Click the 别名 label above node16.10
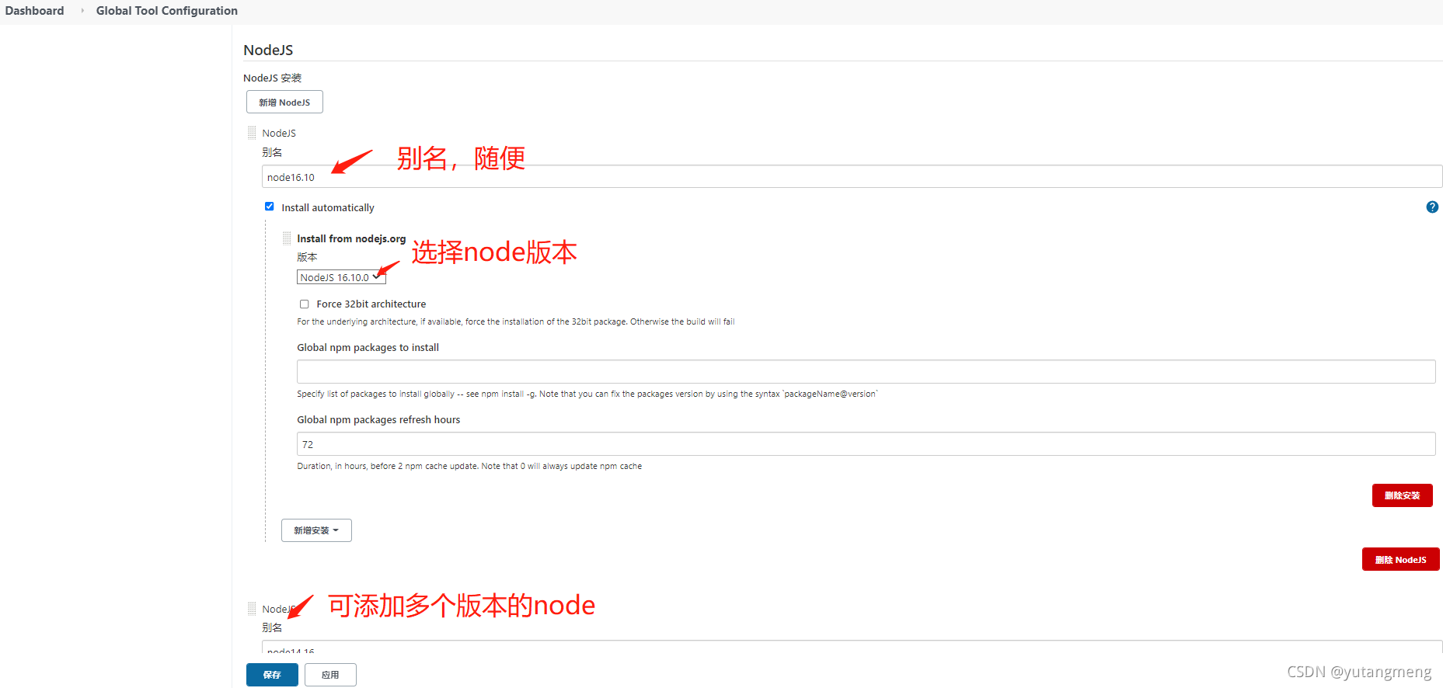 pos(272,152)
